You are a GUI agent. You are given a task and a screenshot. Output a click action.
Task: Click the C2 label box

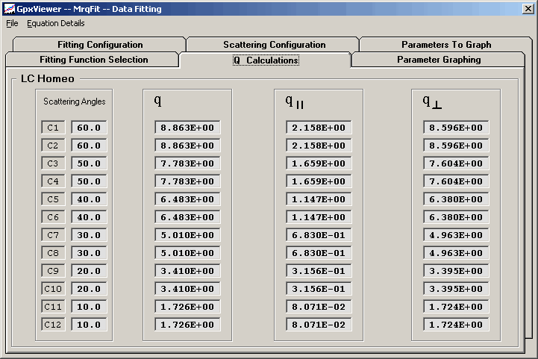[x=53, y=146]
